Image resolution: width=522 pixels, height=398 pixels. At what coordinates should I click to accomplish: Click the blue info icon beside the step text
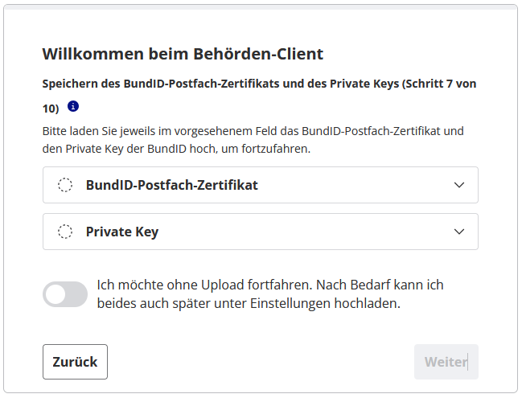[x=73, y=106]
